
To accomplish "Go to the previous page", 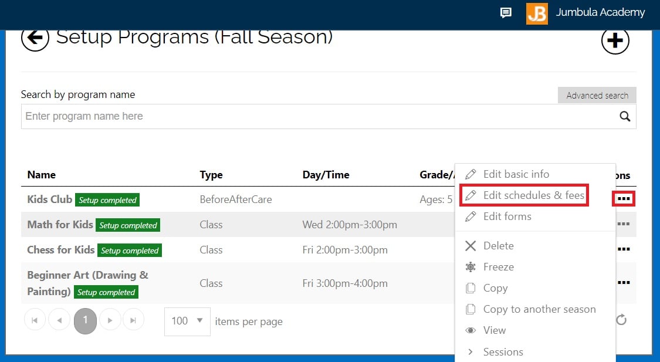I will (59, 320).
